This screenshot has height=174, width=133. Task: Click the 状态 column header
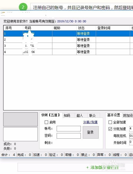point(86,28)
